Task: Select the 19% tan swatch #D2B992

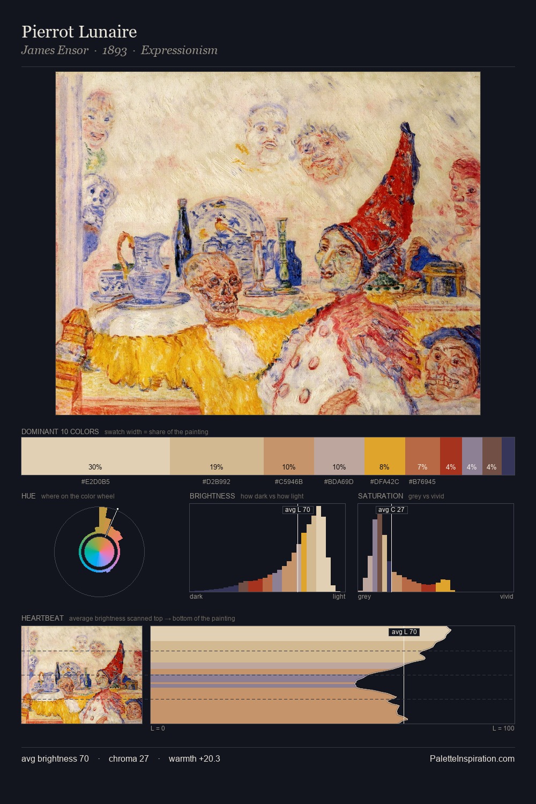Action: pyautogui.click(x=217, y=456)
